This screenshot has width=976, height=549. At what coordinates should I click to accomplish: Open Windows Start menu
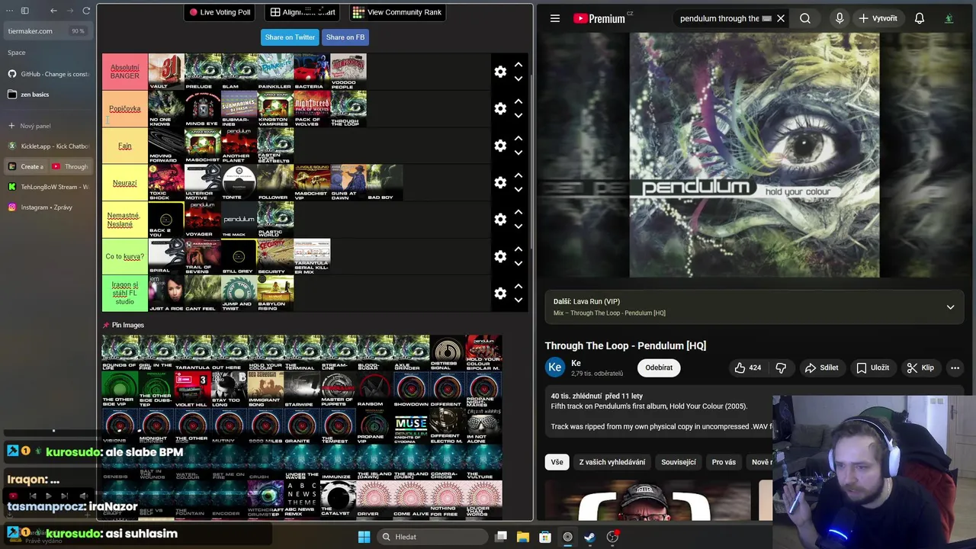364,537
